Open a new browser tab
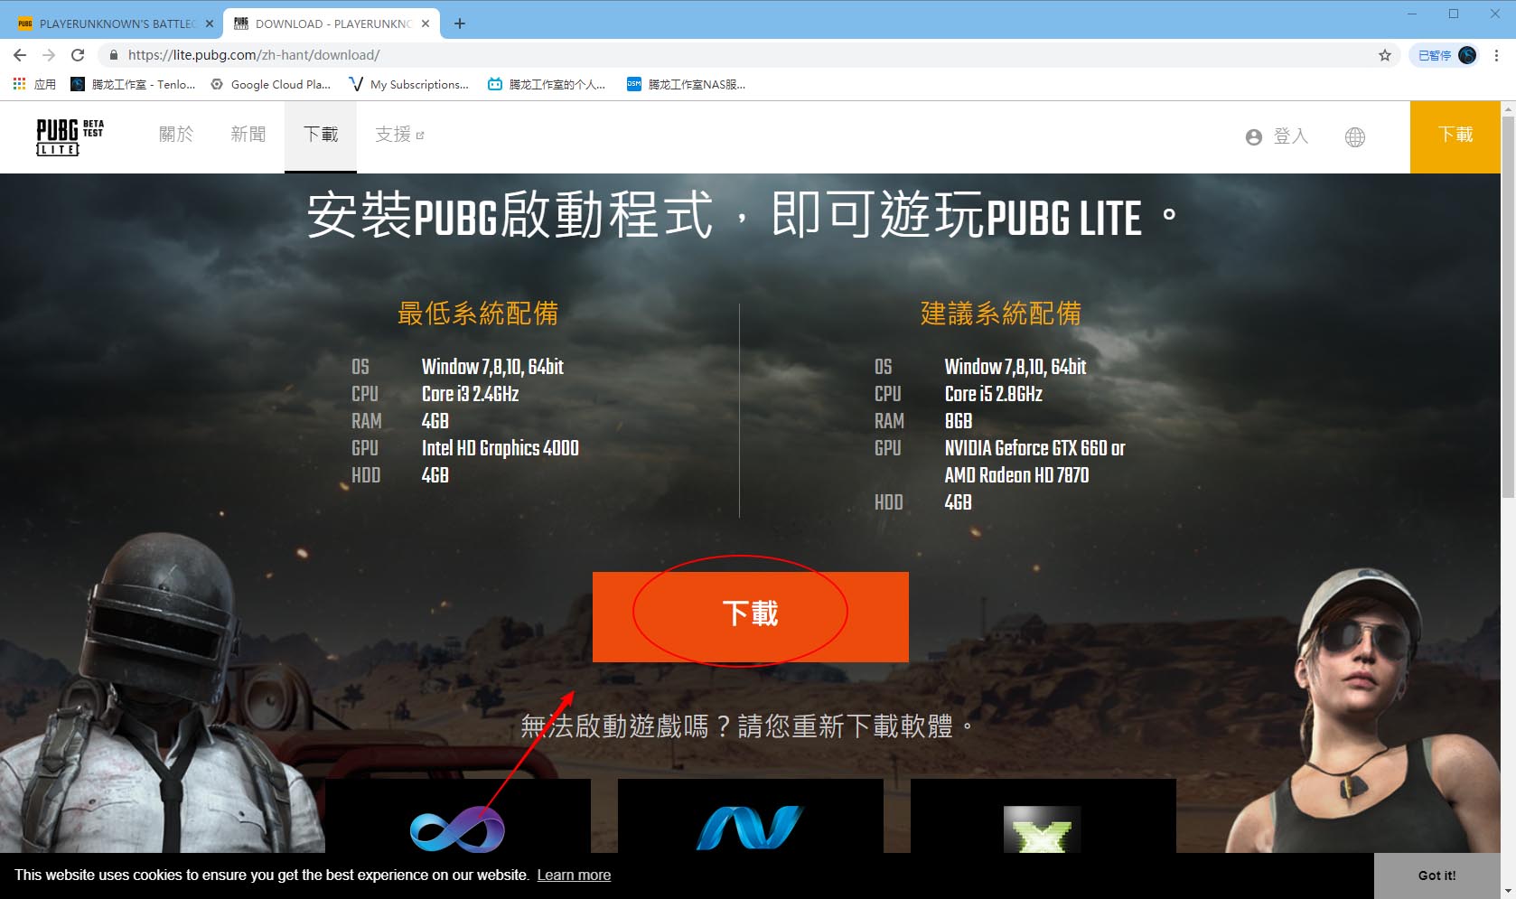1516x899 pixels. (460, 23)
